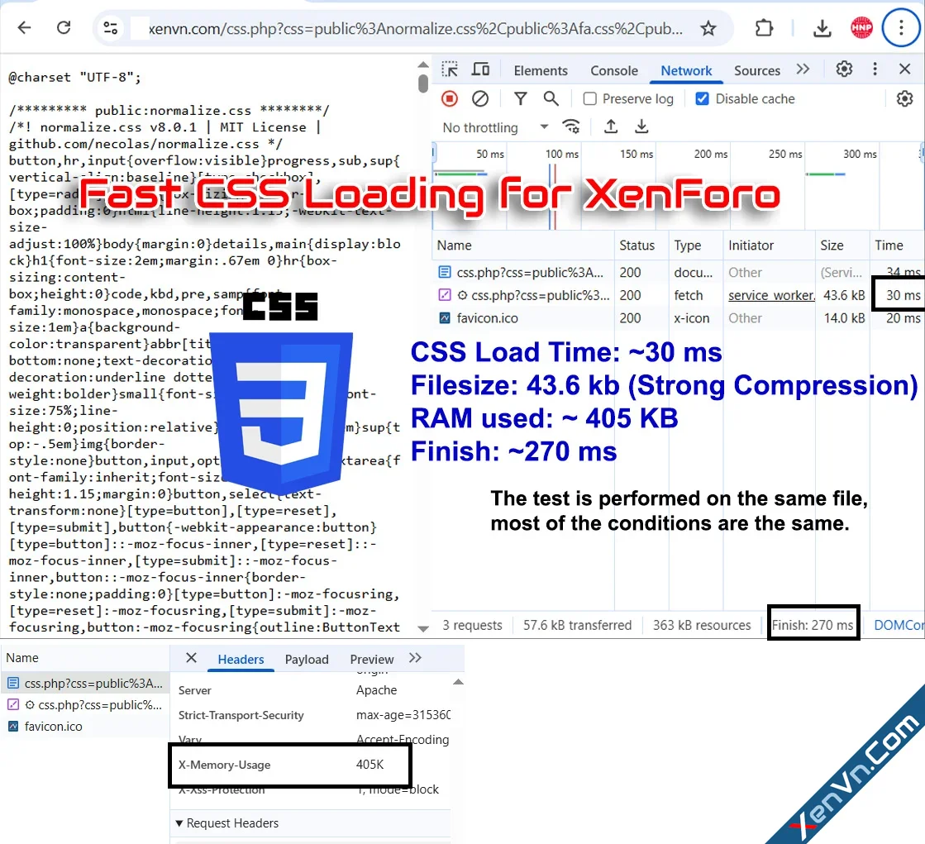Select css.php fetch request row
Image resolution: width=925 pixels, height=844 pixels.
[679, 295]
